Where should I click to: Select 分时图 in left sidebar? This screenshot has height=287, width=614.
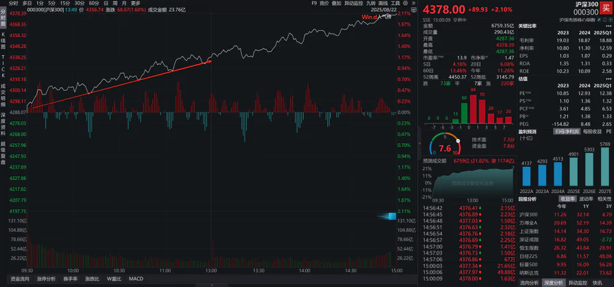click(x=3, y=19)
